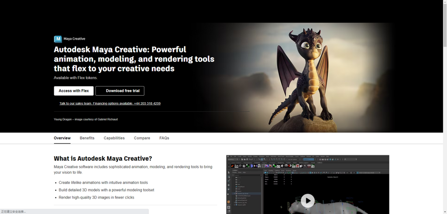The width and height of the screenshot is (447, 214).
Task: Go to the Compare tab
Action: (x=142, y=138)
